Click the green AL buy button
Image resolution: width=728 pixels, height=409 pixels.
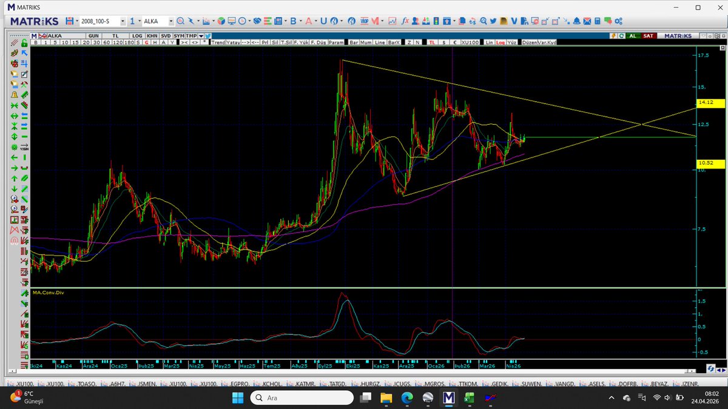[x=632, y=36]
